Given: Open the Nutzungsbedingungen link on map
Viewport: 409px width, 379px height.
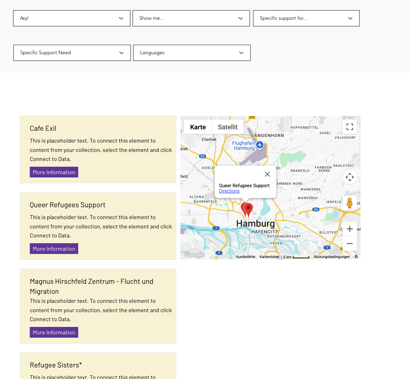Looking at the screenshot, I should click(332, 257).
